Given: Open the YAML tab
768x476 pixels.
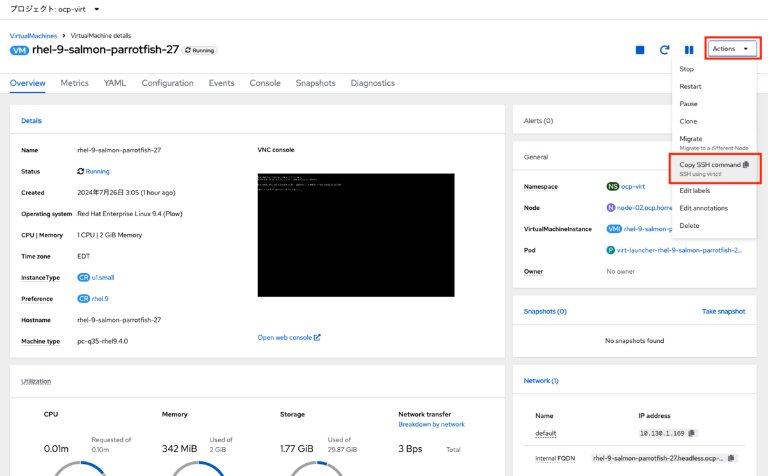Looking at the screenshot, I should (x=115, y=83).
